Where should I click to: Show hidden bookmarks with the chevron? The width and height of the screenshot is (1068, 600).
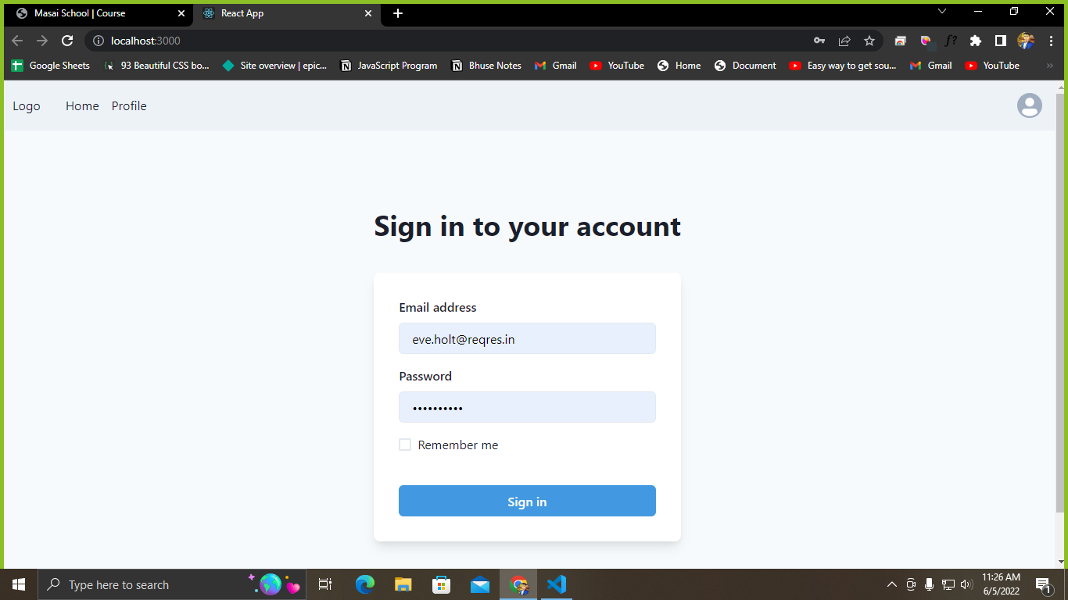pyautogui.click(x=1049, y=66)
